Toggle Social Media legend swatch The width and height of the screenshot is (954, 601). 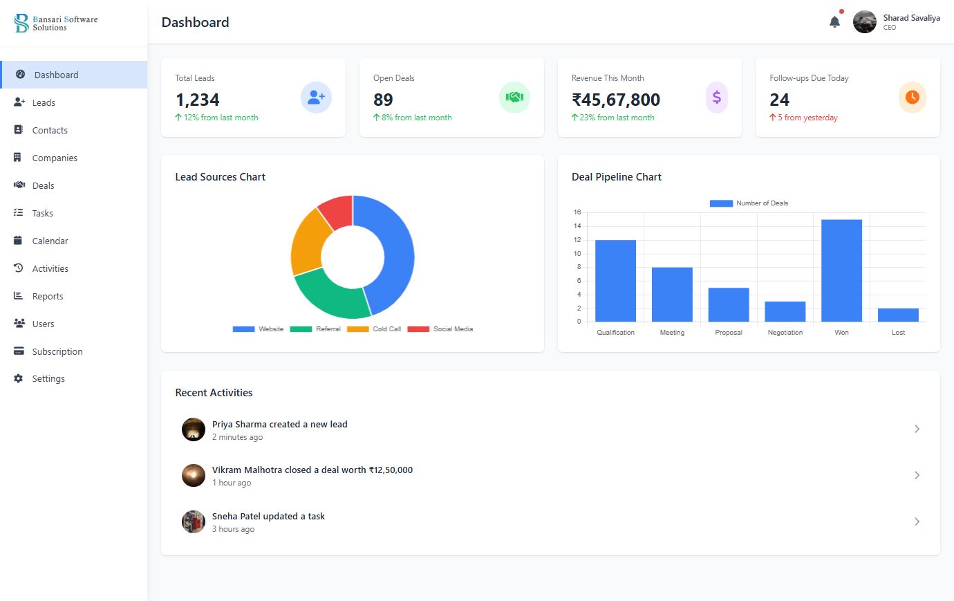coord(418,329)
